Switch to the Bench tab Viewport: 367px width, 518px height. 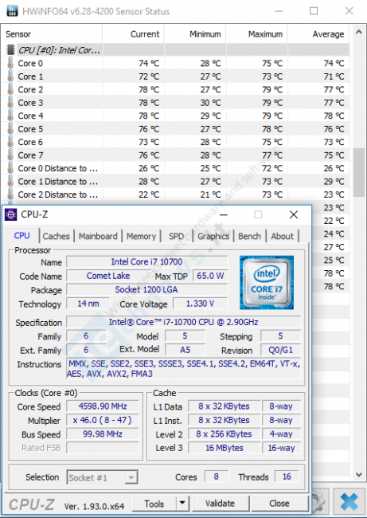[x=249, y=236]
